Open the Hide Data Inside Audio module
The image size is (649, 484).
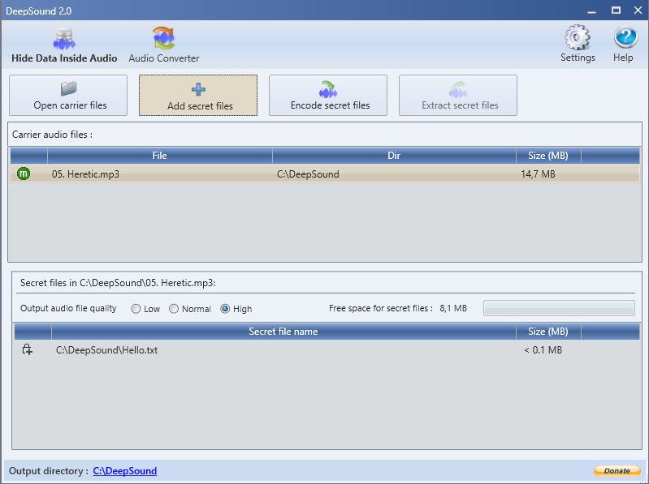(x=63, y=45)
